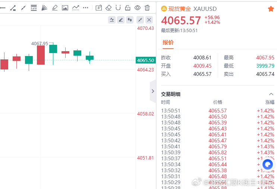Open the edit note pencil tool
The image size is (277, 189).
point(98,8)
